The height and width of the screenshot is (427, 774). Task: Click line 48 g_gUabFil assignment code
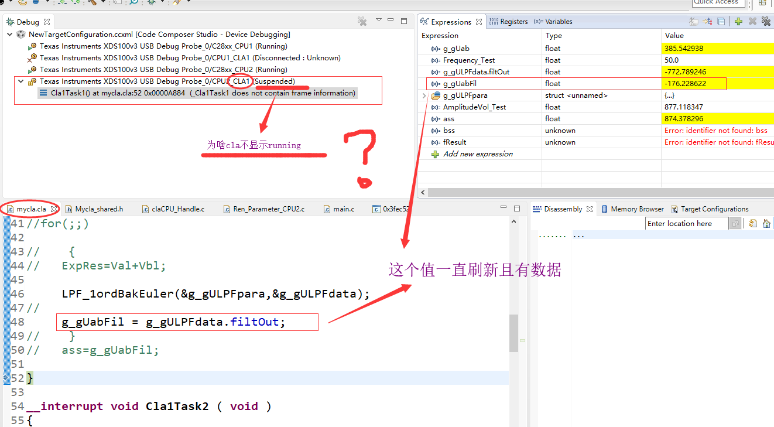(x=173, y=322)
